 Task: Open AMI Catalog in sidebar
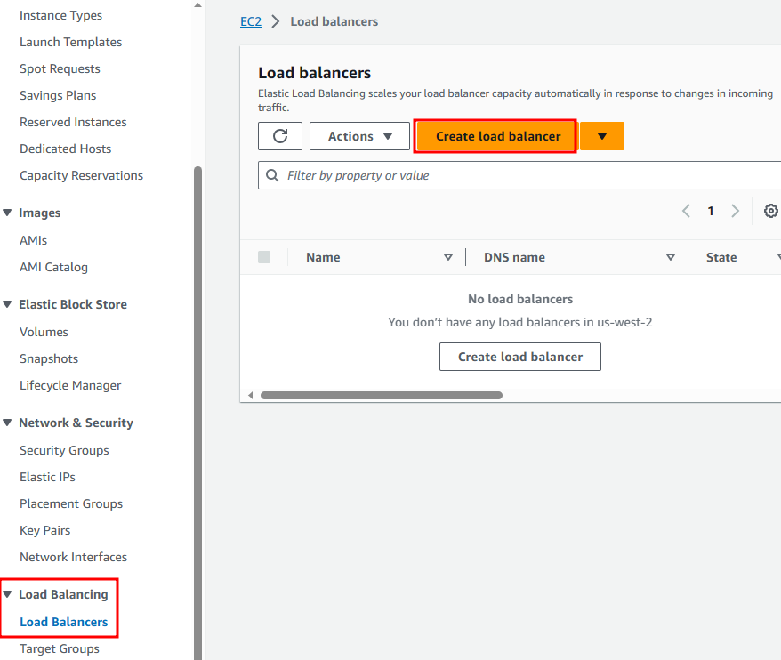pyautogui.click(x=53, y=268)
